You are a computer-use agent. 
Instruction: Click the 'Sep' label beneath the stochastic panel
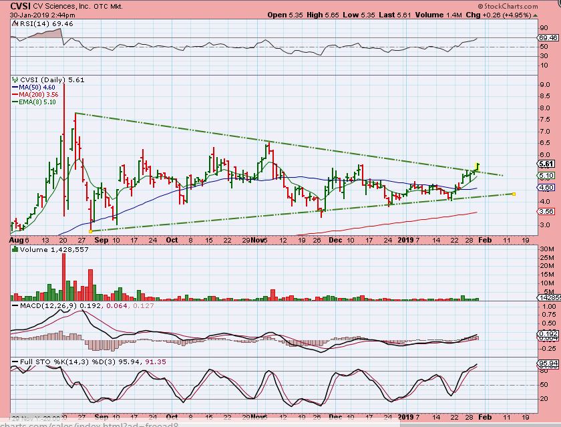pos(102,418)
